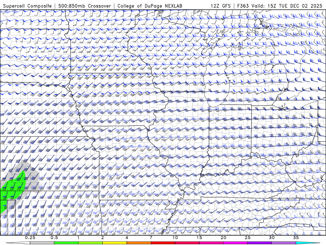Screen dimensions: 326x245
Task: Click the legend value 1
Action: [78, 238]
